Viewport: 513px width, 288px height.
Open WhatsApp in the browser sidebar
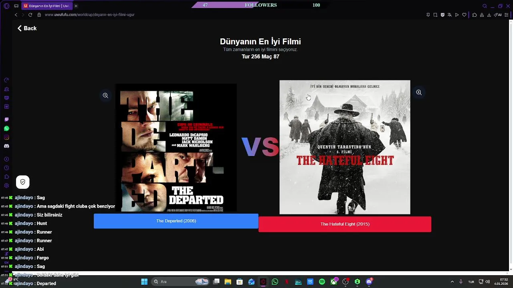pos(6,128)
